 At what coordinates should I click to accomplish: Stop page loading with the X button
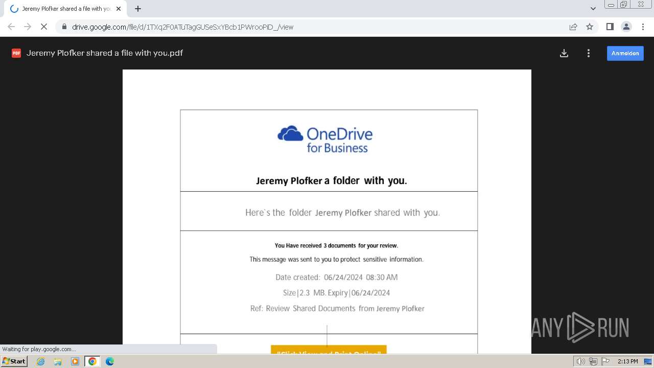(44, 27)
